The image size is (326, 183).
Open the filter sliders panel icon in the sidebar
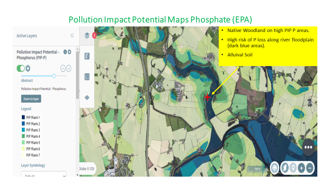click(87, 56)
